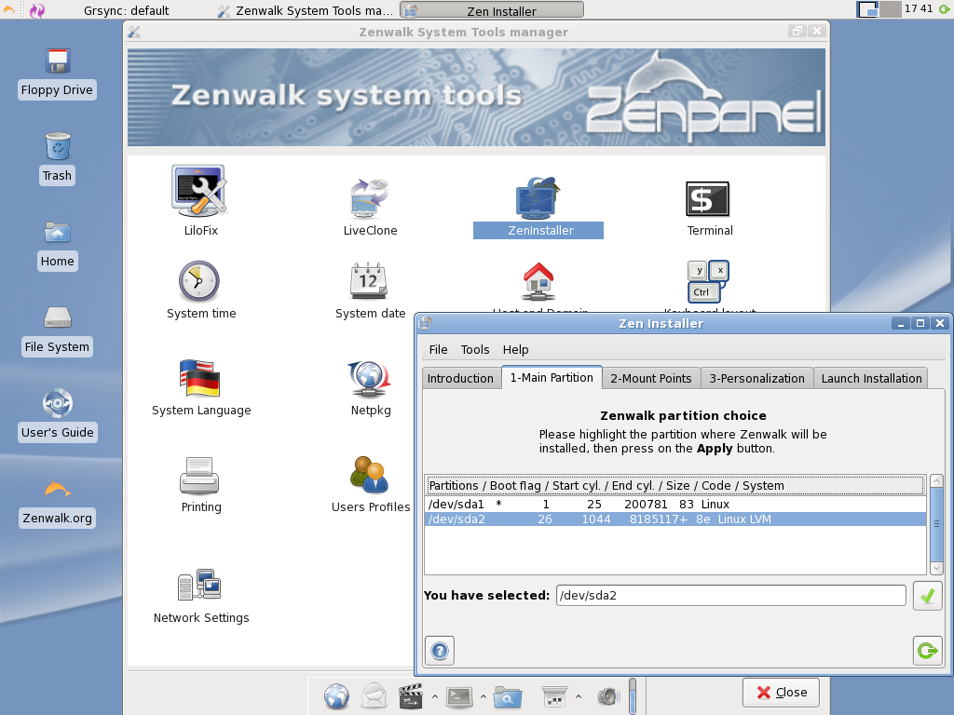Click the Zenwalk.org desktop icon
The width and height of the screenshot is (954, 715).
pos(58,489)
